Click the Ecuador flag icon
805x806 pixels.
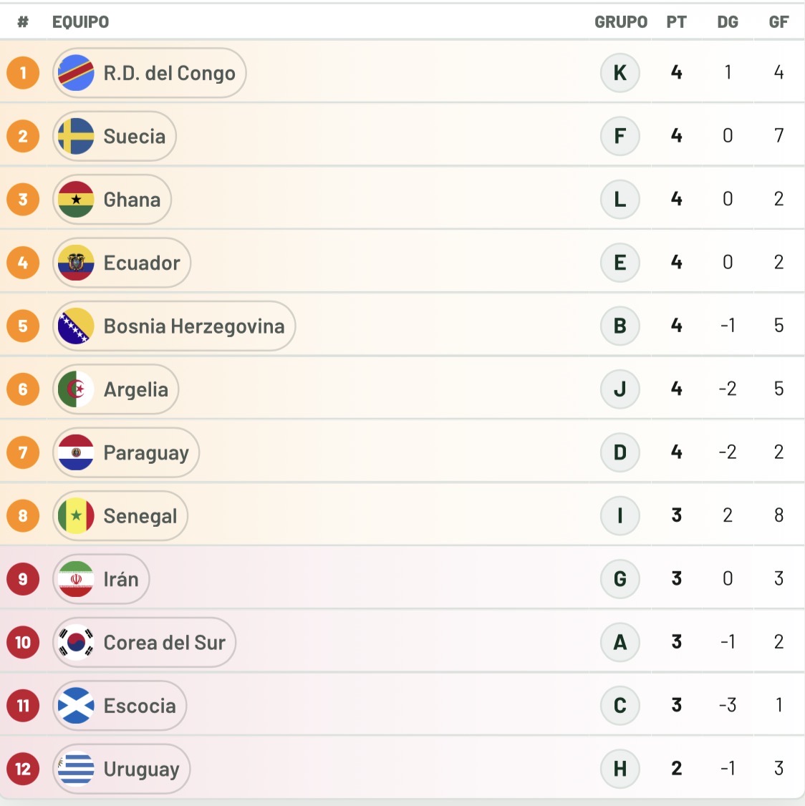click(76, 263)
